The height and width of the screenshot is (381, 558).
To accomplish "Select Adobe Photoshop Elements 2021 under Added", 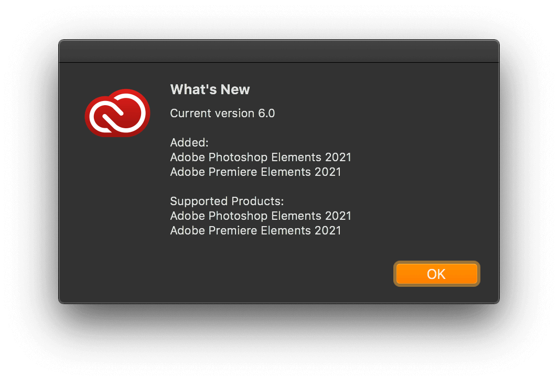I will (x=261, y=158).
